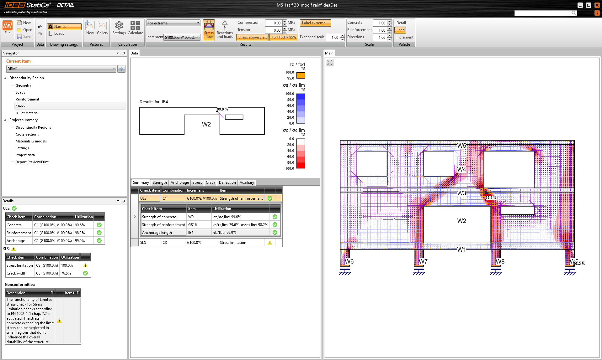The image size is (602, 360).
Task: Switch to the Anchorage tab
Action: point(179,183)
